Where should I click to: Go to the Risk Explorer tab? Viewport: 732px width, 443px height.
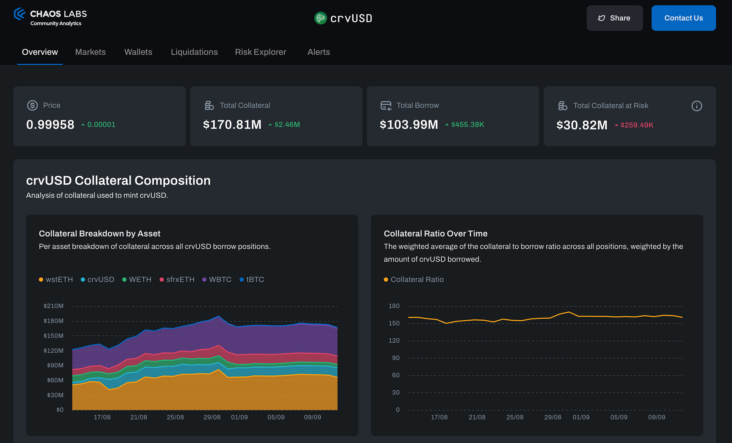[x=260, y=52]
